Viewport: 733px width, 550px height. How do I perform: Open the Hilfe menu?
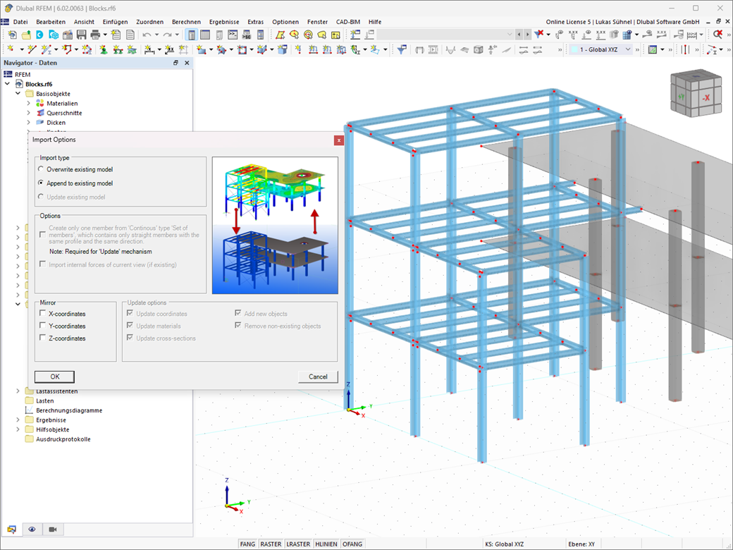pyautogui.click(x=374, y=22)
